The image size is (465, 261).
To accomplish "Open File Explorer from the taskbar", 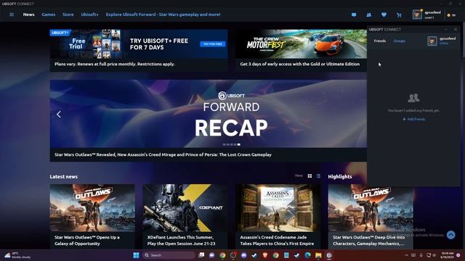I will [x=318, y=255].
